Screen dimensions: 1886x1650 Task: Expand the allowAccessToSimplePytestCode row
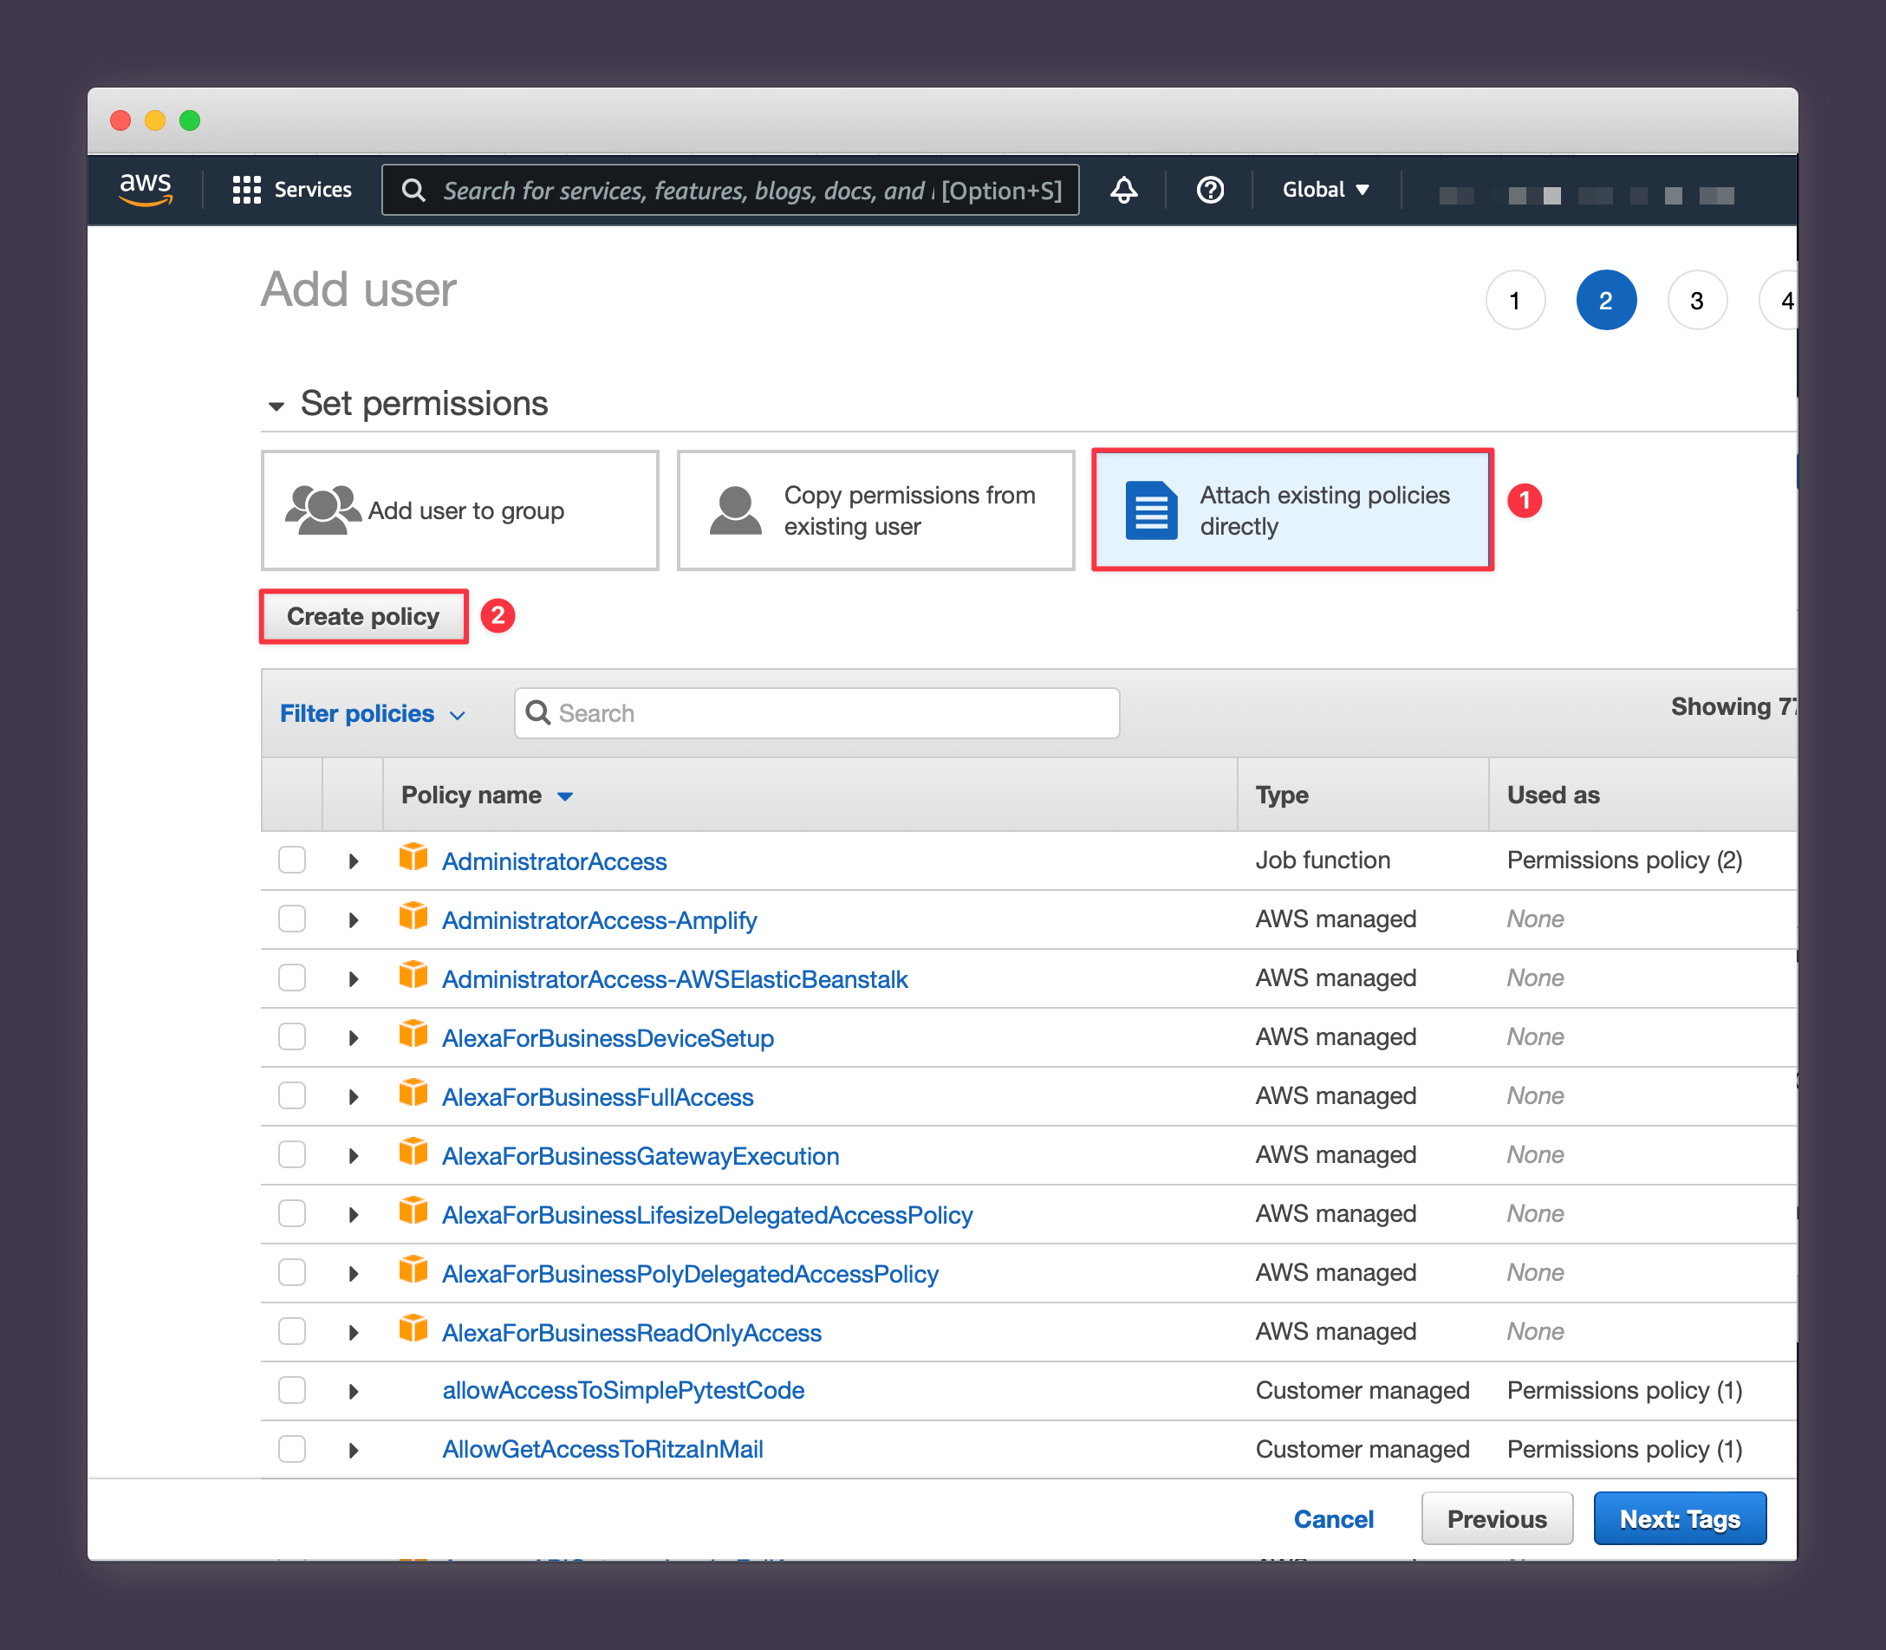tap(354, 1392)
